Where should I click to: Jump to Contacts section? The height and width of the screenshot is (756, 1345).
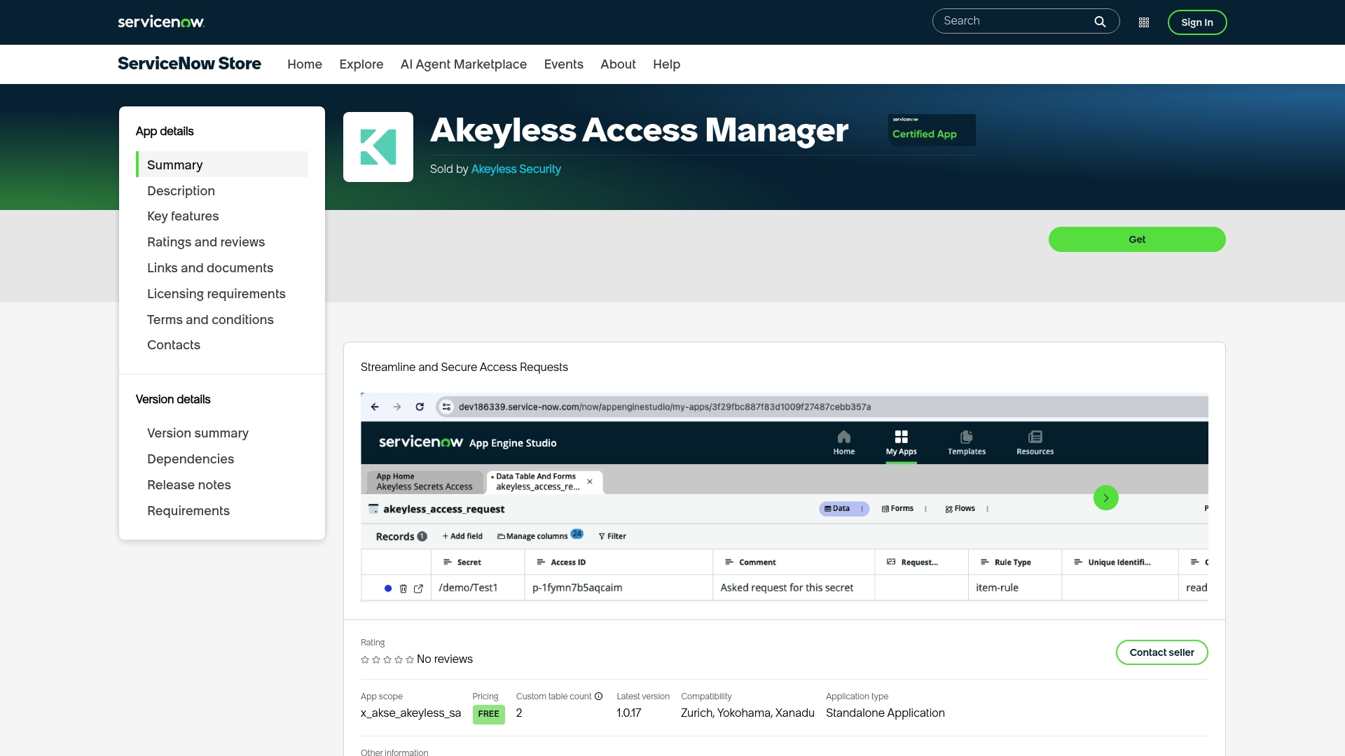(x=174, y=345)
